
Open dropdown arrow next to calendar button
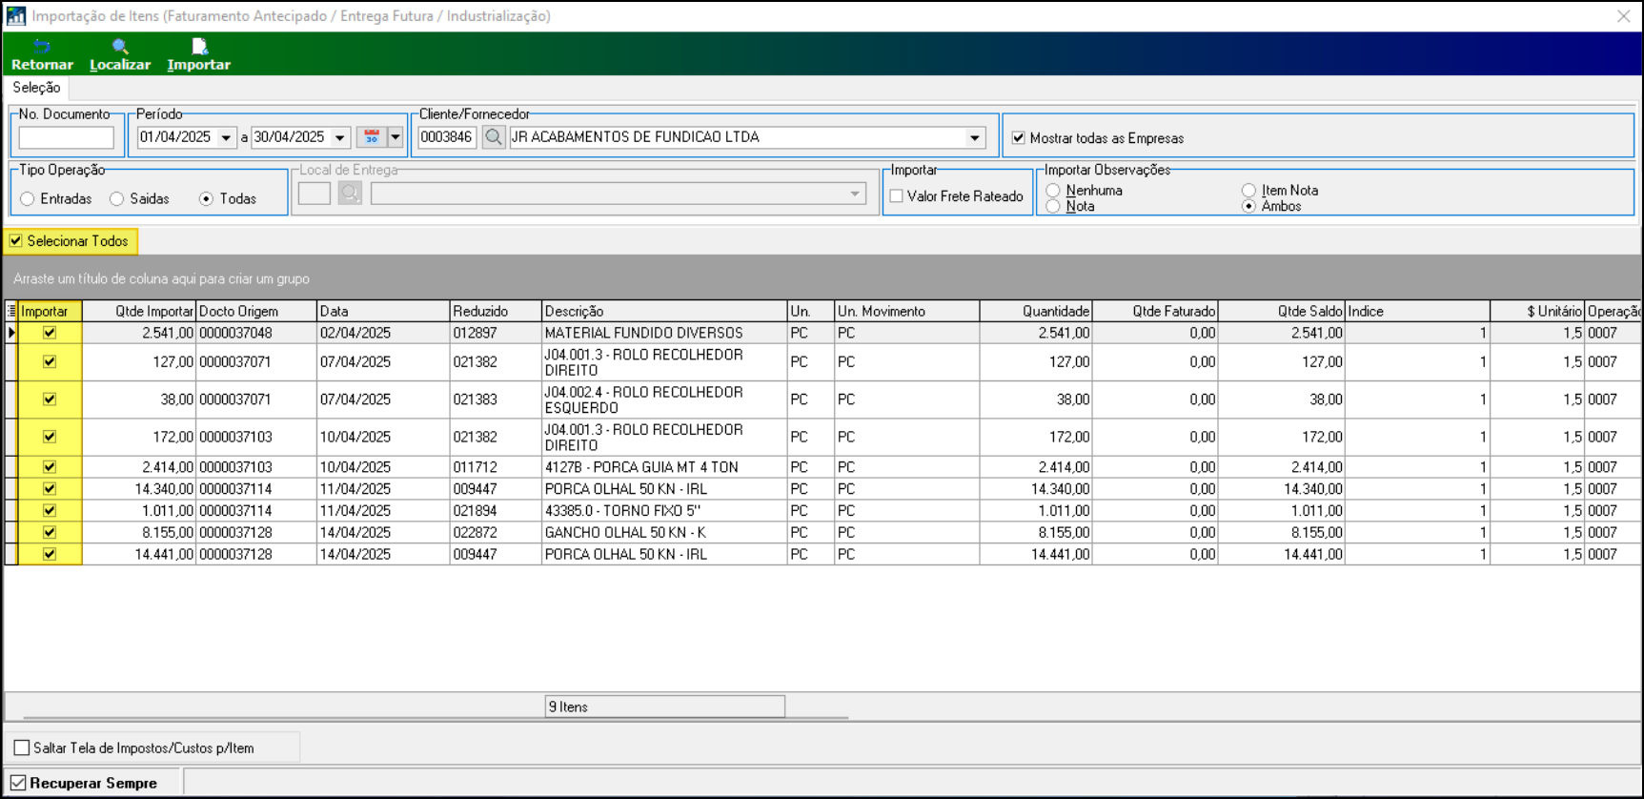395,137
